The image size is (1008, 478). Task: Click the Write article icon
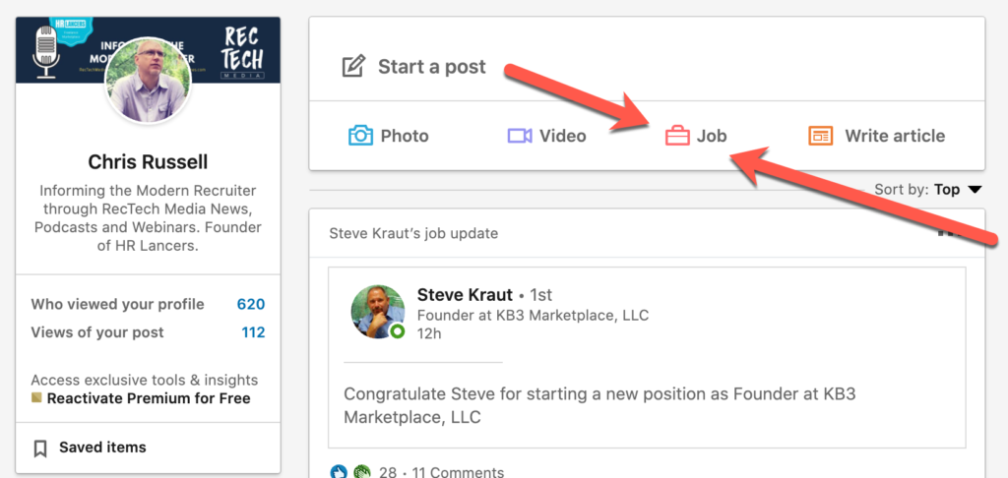(x=821, y=136)
